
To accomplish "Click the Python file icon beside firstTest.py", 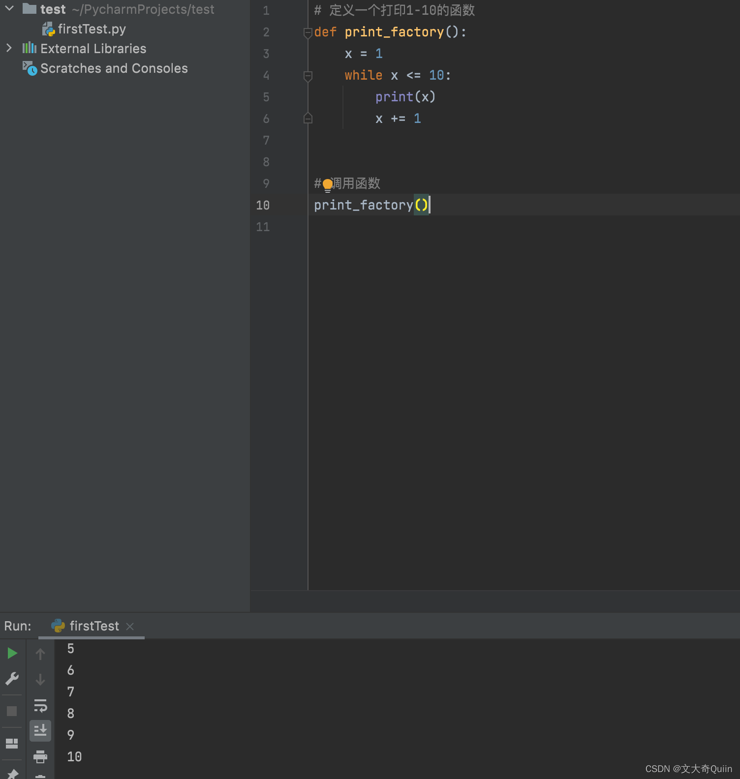I will coord(48,29).
